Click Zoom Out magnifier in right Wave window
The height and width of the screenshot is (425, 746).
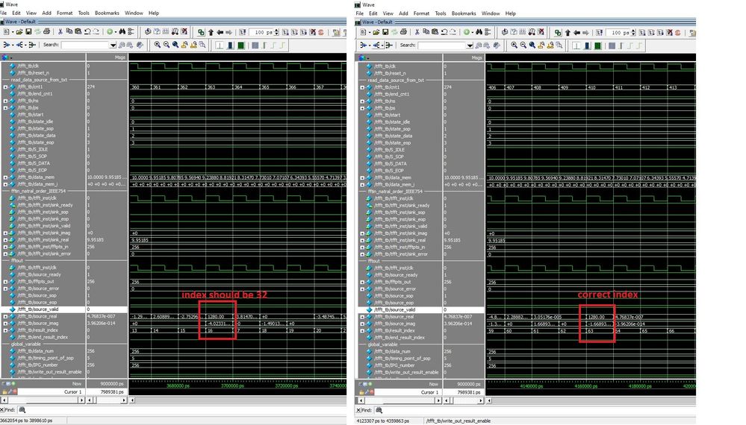pos(523,45)
